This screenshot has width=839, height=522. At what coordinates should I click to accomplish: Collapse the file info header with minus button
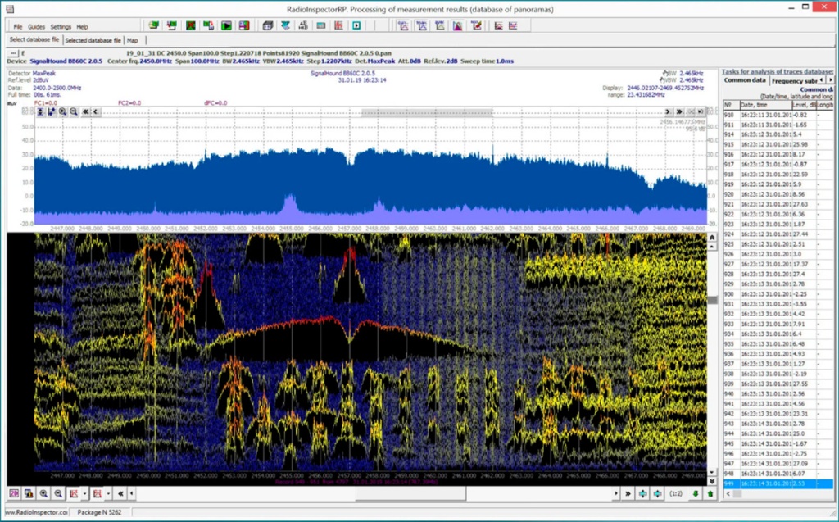[x=11, y=53]
